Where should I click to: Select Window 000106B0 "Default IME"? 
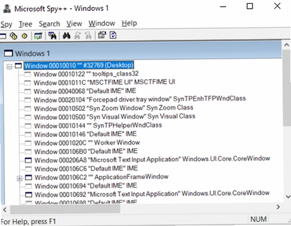tap(86, 151)
